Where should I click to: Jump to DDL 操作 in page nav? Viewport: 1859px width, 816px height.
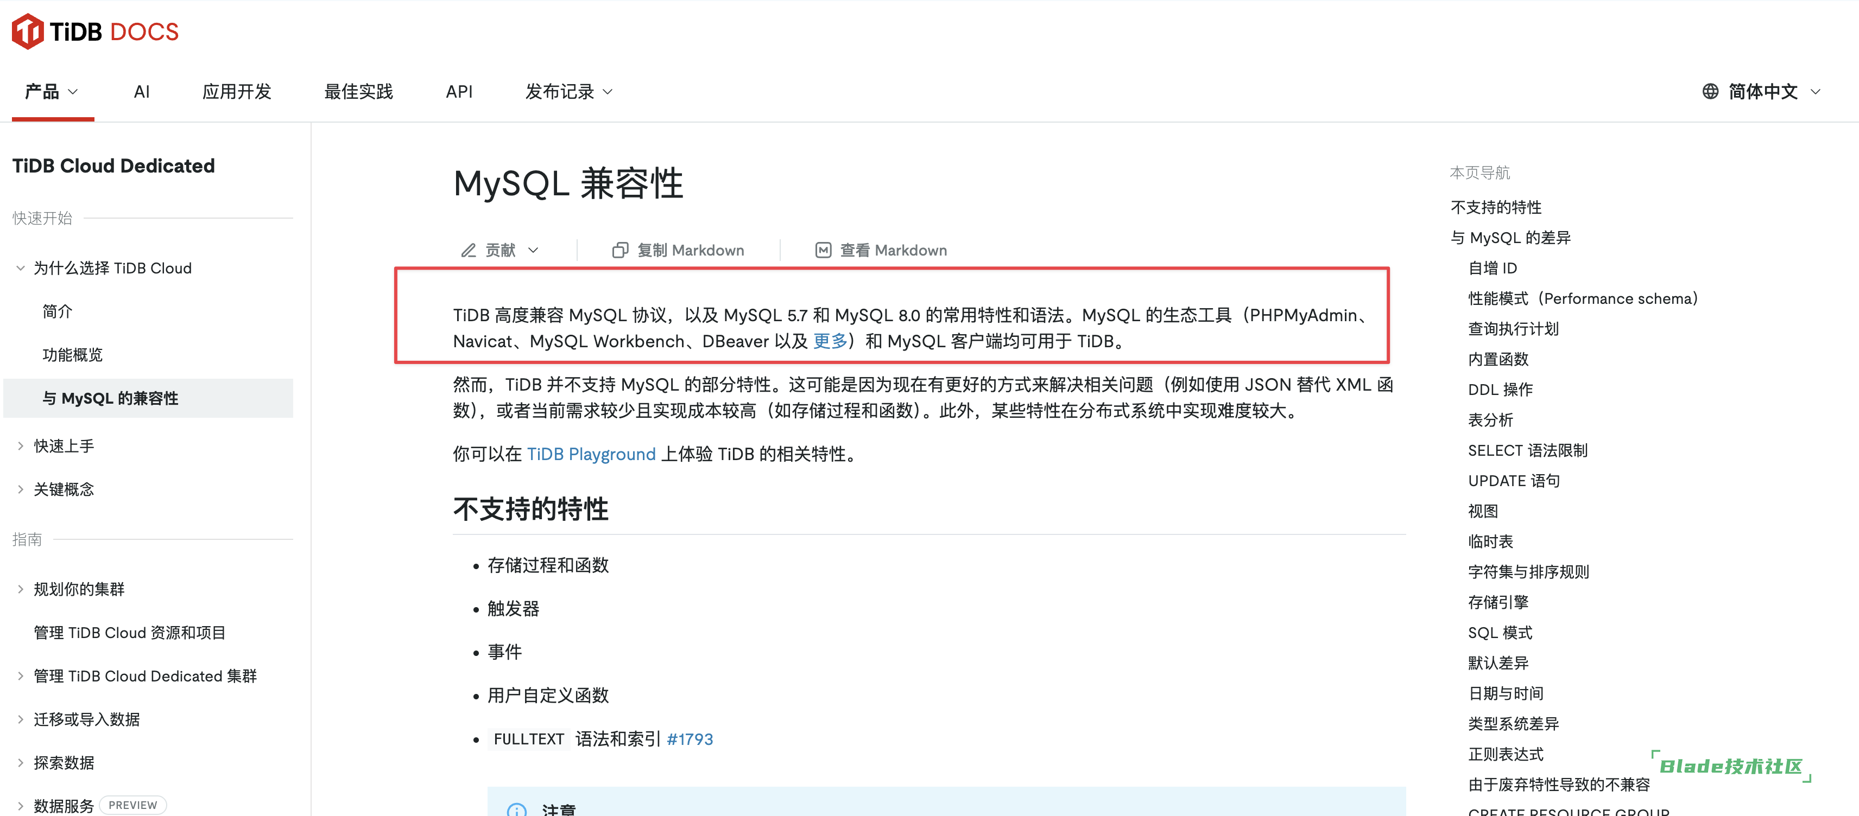coord(1500,390)
